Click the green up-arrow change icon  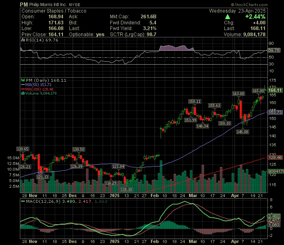click(x=228, y=17)
